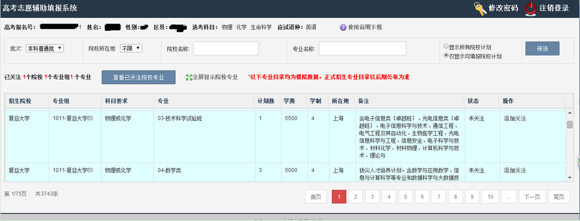
Task: Click 共3743条 total records text
Action: click(46, 194)
